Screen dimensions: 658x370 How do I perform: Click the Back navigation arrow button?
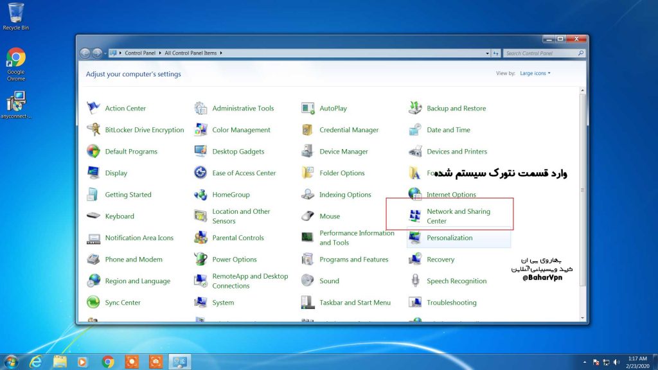click(85, 53)
